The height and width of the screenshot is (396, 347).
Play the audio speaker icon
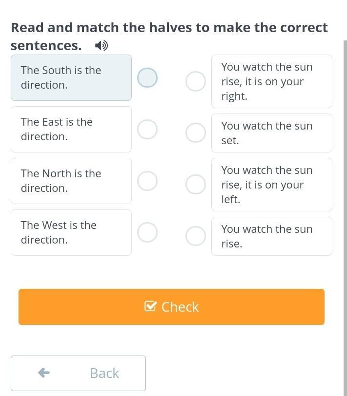pyautogui.click(x=102, y=46)
